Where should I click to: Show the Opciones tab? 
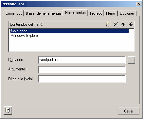127,13
